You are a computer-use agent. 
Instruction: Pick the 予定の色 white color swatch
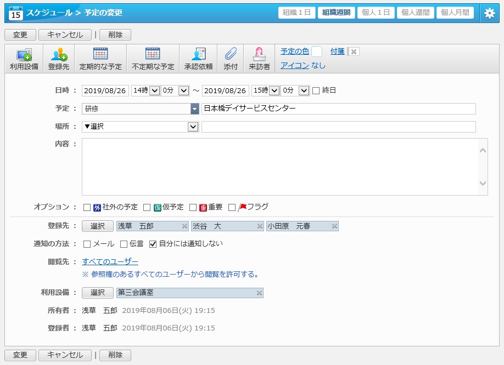pyautogui.click(x=317, y=52)
